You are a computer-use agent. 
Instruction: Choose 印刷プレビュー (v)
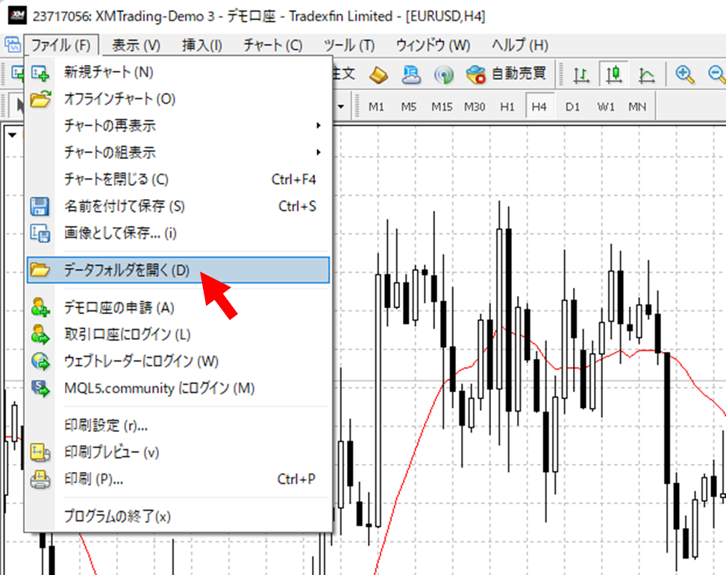[178, 452]
